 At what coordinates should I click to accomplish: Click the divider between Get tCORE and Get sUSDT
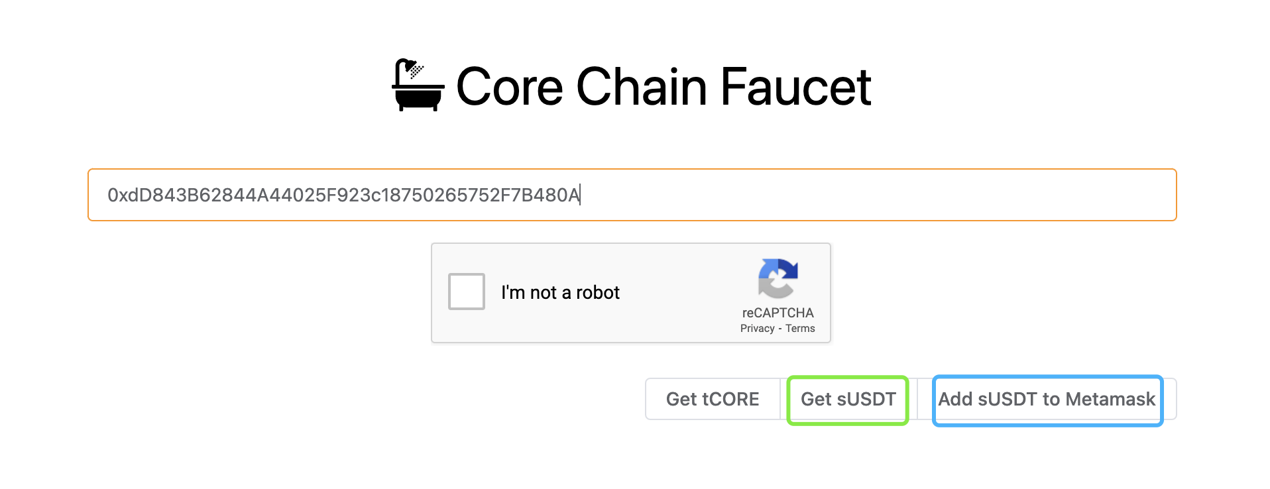tap(781, 400)
